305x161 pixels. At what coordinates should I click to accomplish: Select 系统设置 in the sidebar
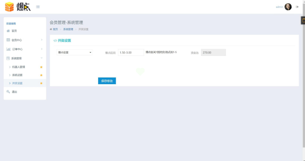[17, 75]
